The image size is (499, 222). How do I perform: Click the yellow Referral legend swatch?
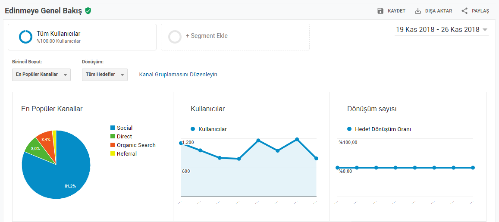[112, 153]
